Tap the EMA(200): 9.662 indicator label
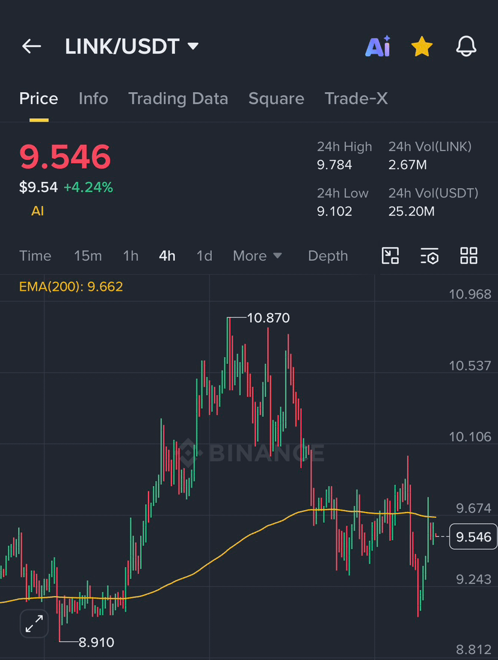The height and width of the screenshot is (660, 498). click(x=71, y=287)
